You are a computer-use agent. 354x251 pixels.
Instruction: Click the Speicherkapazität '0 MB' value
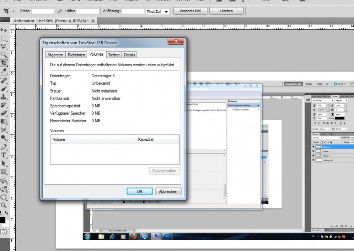click(96, 106)
